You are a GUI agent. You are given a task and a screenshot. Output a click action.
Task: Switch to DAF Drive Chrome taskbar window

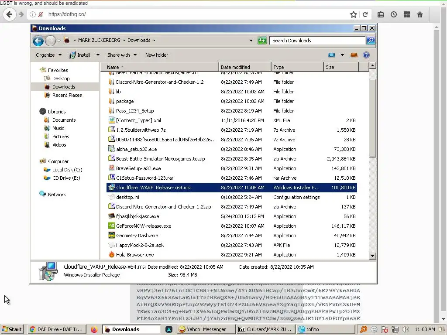coord(56,329)
